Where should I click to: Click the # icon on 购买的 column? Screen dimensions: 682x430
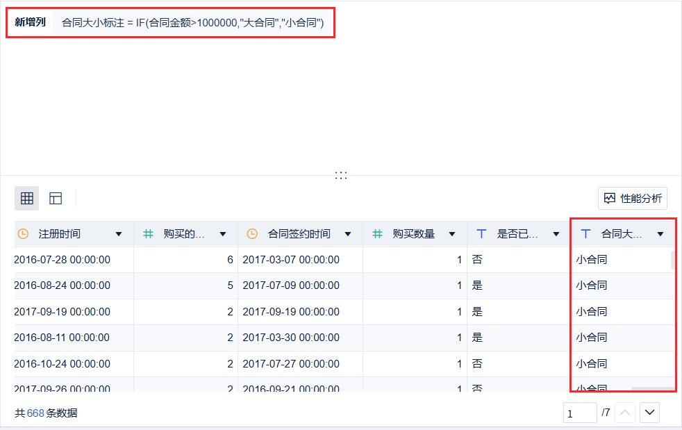point(147,233)
